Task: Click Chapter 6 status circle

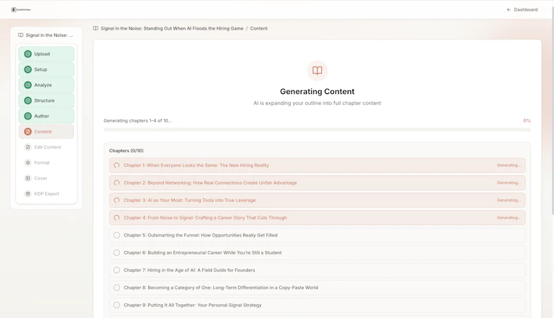Action: (116, 252)
